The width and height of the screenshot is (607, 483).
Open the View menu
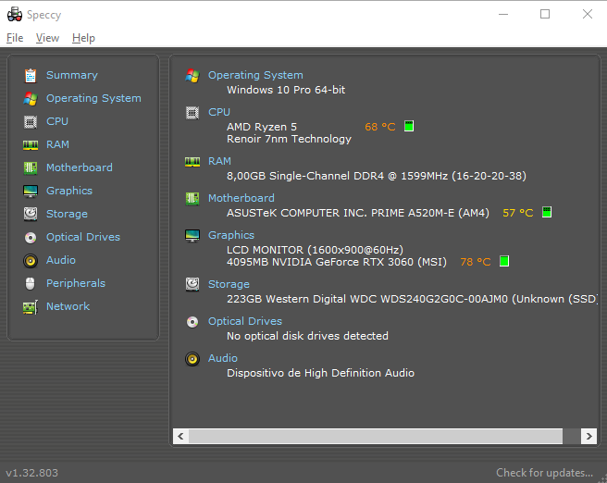[x=47, y=38]
